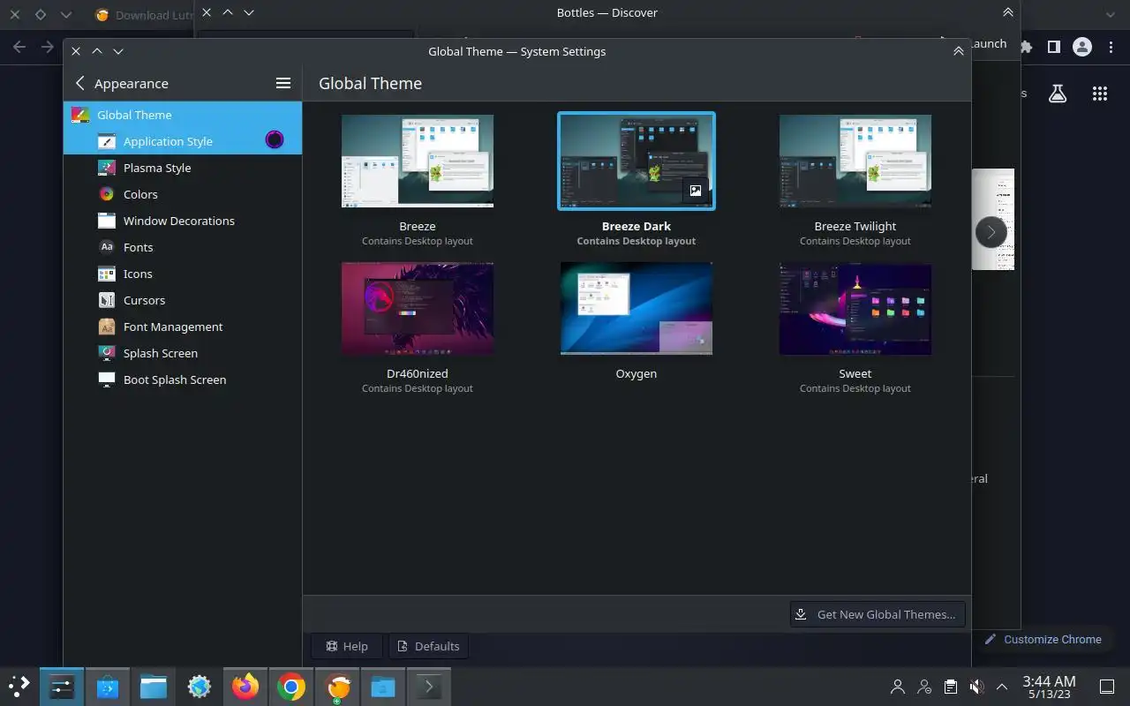Select the Oxygen theme thumbnail
Viewport: 1130px width, 706px height.
click(x=637, y=308)
